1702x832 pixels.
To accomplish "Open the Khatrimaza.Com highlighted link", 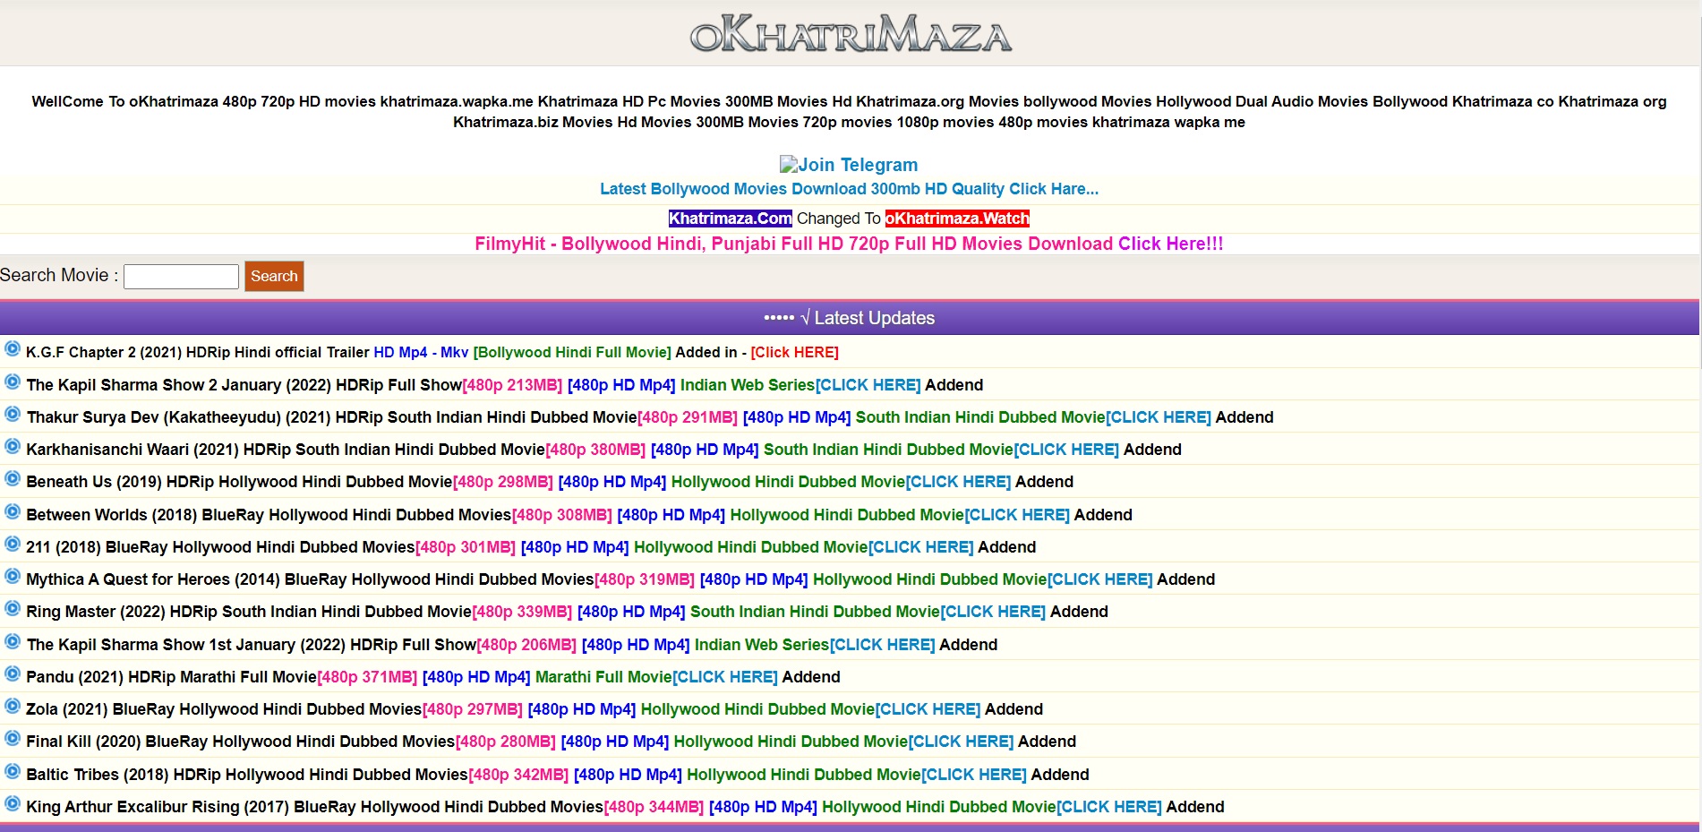I will click(x=730, y=219).
